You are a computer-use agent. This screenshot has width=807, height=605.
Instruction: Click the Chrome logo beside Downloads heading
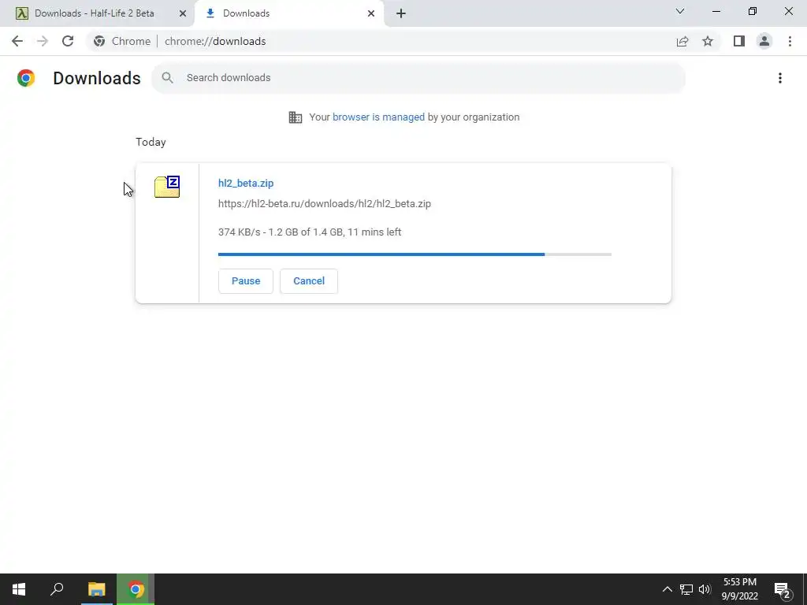(x=26, y=78)
